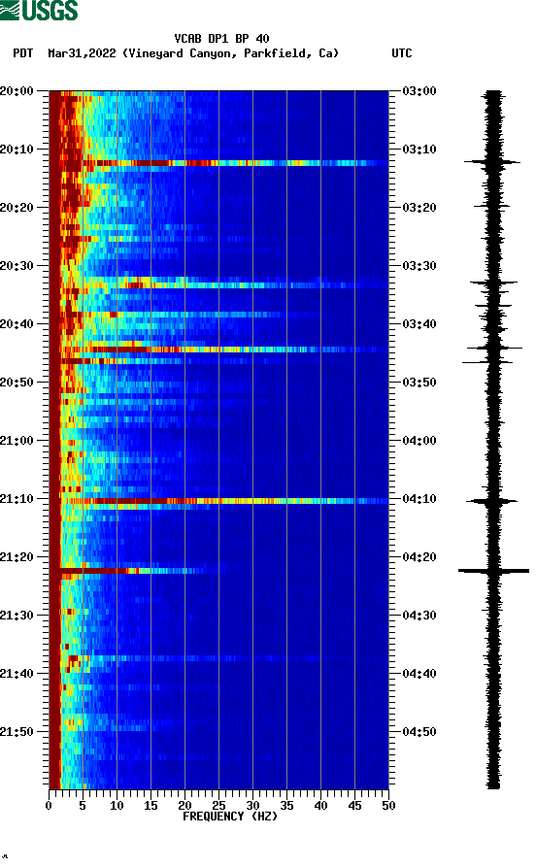This screenshot has height=867, width=536.
Task: Click the '45' frequency axis tick label
Action: pyautogui.click(x=354, y=806)
